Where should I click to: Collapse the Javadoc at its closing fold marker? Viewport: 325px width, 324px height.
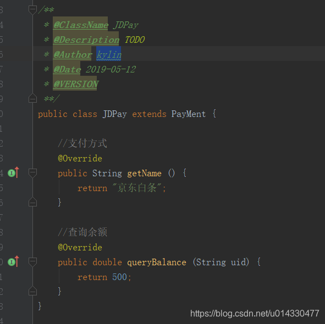pos(32,98)
